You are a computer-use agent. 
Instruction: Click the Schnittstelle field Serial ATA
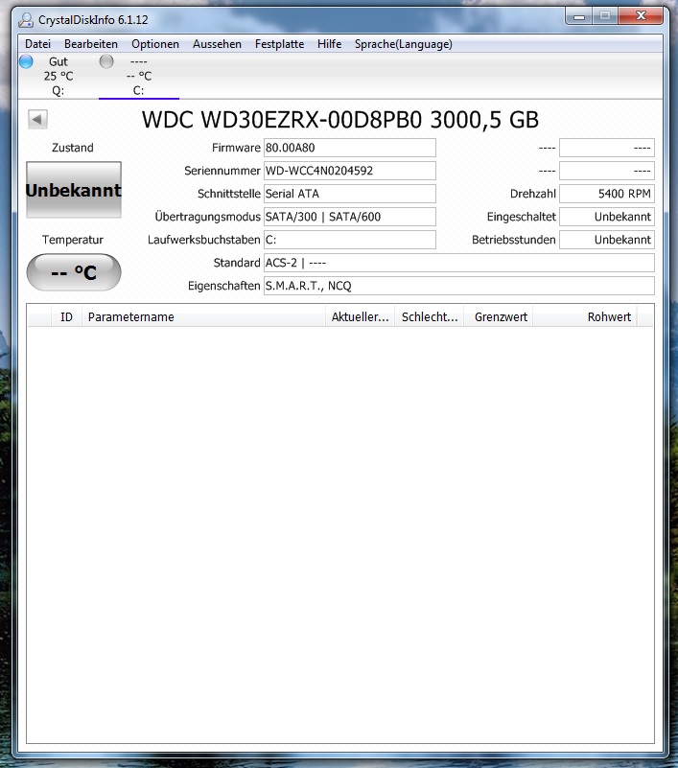(x=350, y=194)
